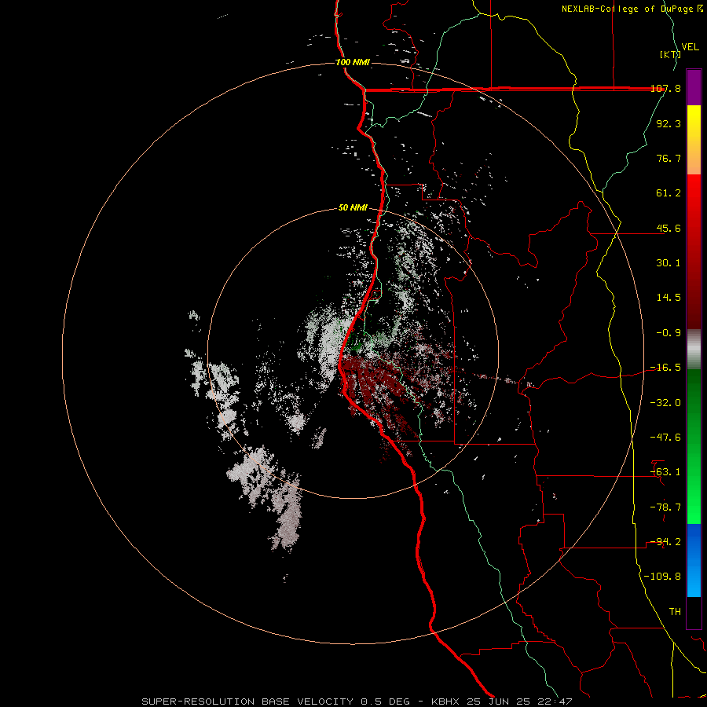Click the NEXLAB-College of DuPage label

tap(628, 9)
